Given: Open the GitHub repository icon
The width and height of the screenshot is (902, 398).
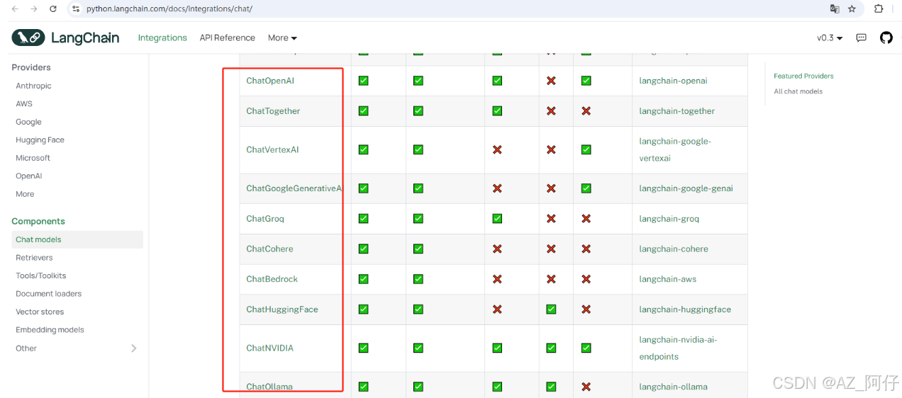Looking at the screenshot, I should tap(886, 38).
